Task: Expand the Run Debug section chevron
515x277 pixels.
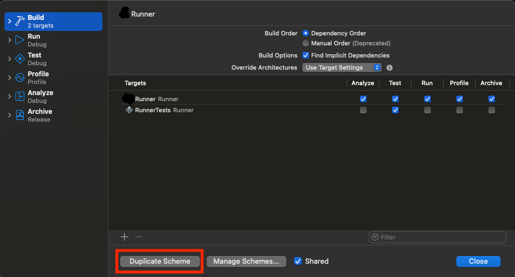Action: point(9,40)
